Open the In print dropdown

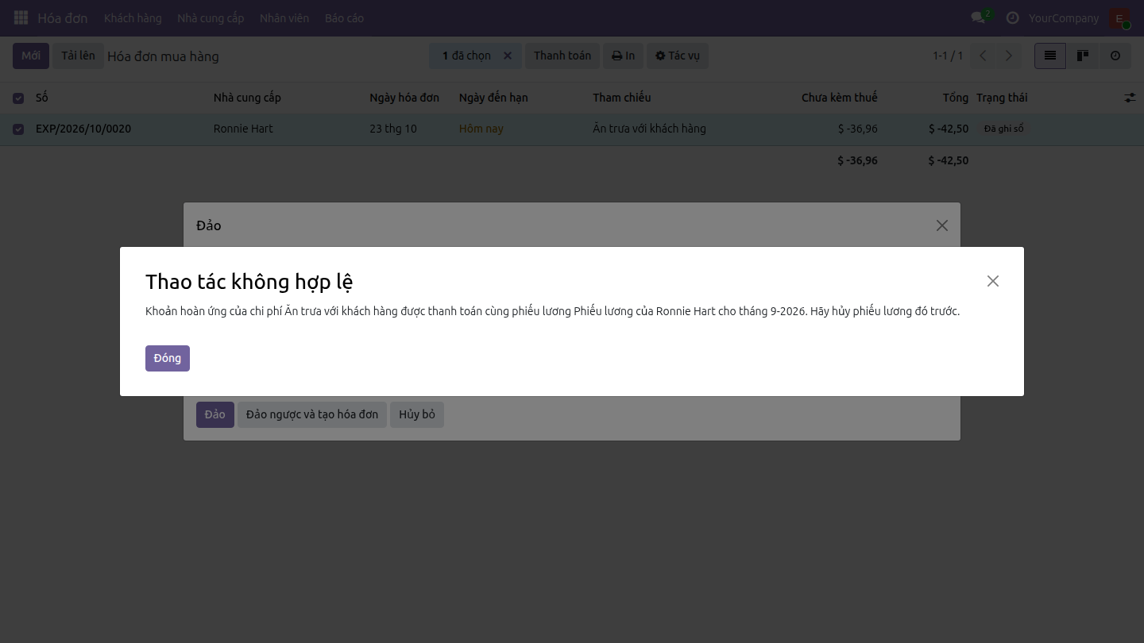(623, 56)
